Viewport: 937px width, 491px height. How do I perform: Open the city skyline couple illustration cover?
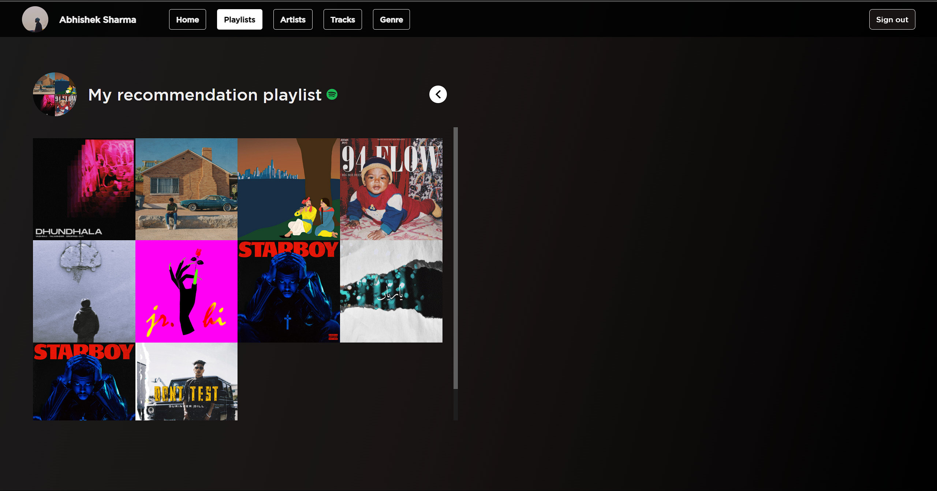pos(289,189)
